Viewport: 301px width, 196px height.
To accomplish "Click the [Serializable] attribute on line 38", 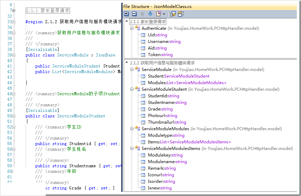I will click(42, 50).
